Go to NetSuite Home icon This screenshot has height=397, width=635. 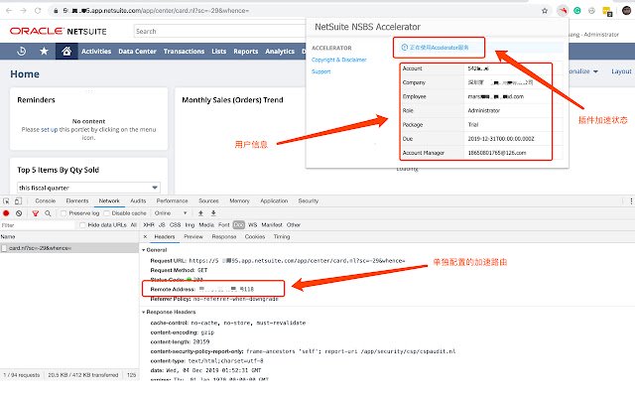coord(66,51)
